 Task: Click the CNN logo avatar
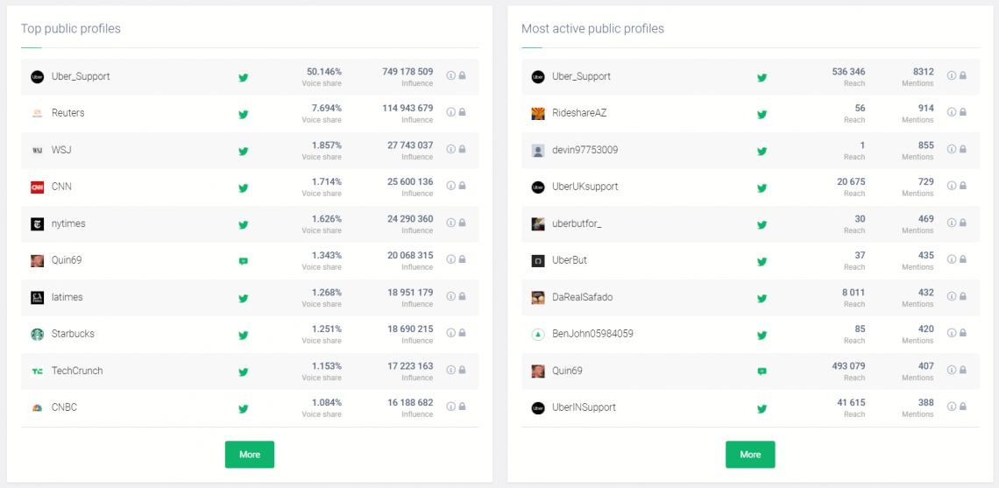click(x=37, y=187)
